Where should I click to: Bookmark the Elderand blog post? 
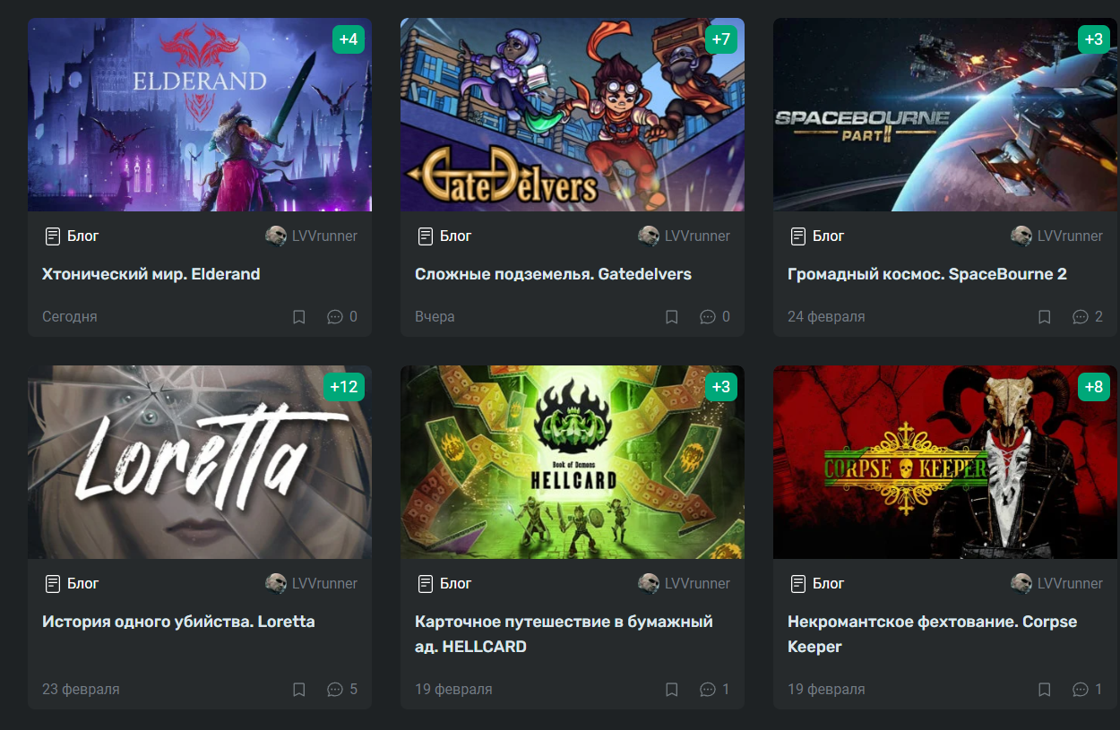299,317
